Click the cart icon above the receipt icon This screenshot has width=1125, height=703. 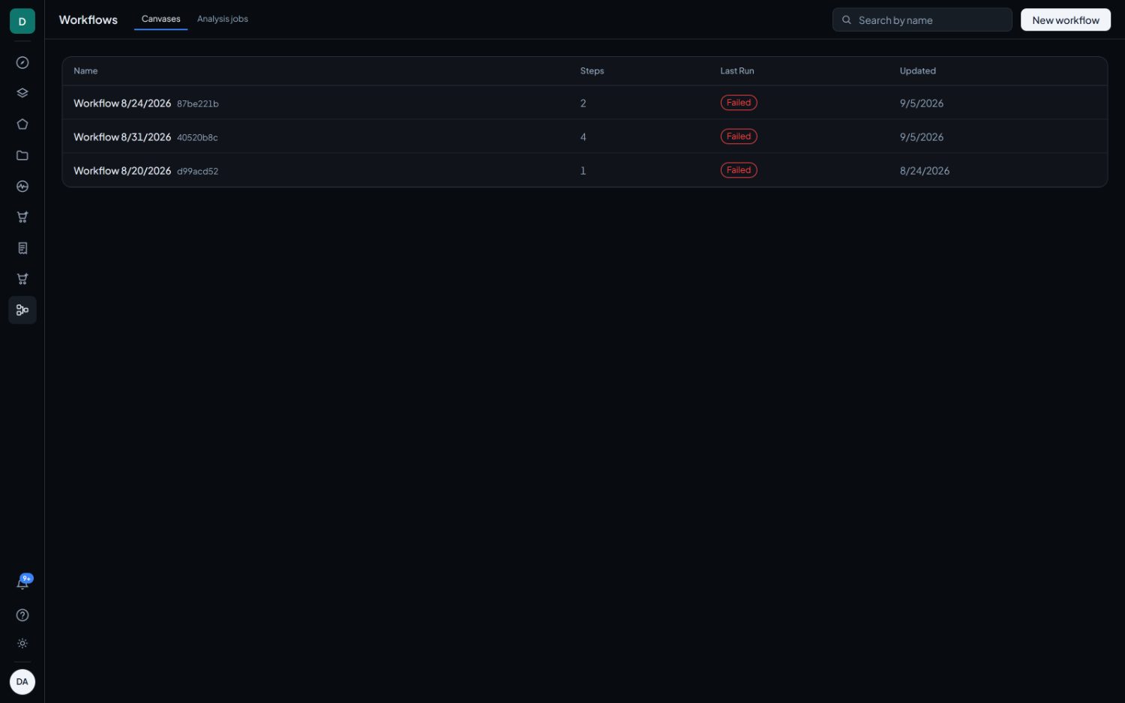[x=22, y=217]
